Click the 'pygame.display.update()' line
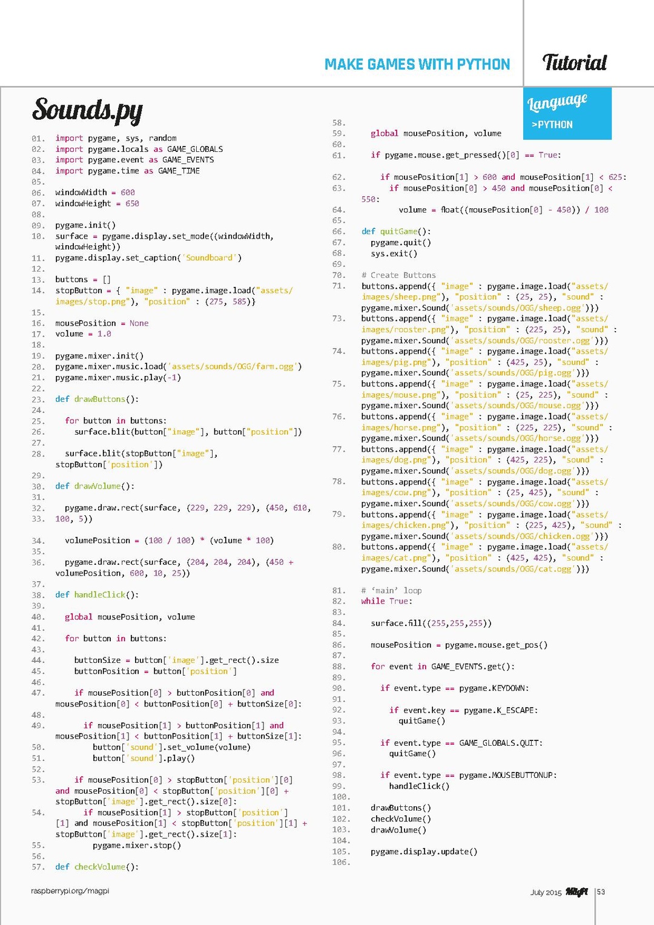 point(424,851)
